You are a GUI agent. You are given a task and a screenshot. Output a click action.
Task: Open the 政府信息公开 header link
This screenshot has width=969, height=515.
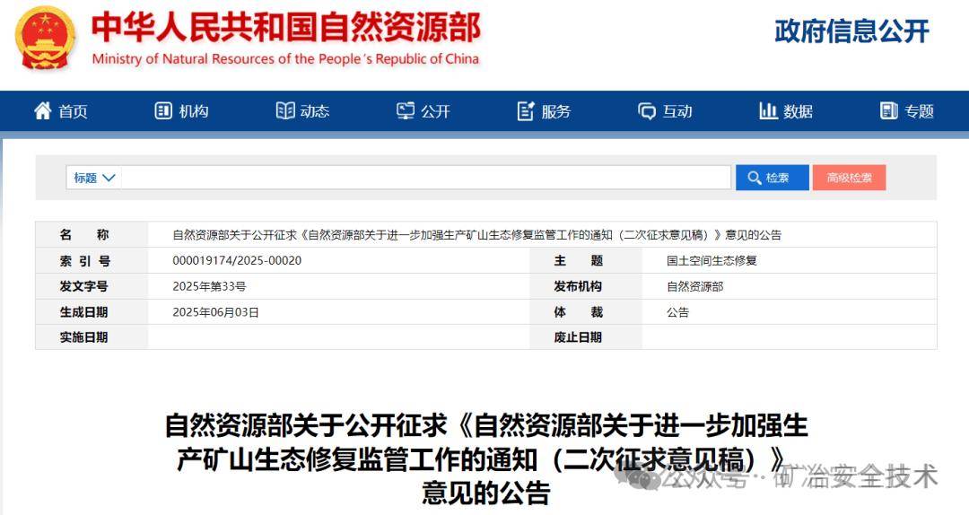851,31
